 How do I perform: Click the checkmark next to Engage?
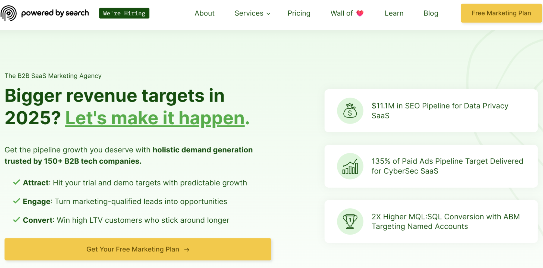click(x=17, y=201)
